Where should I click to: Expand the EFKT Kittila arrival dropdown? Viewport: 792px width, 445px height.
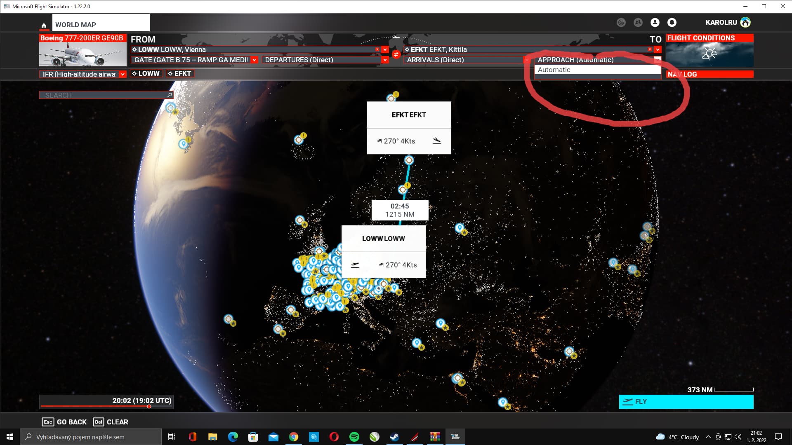tap(658, 49)
